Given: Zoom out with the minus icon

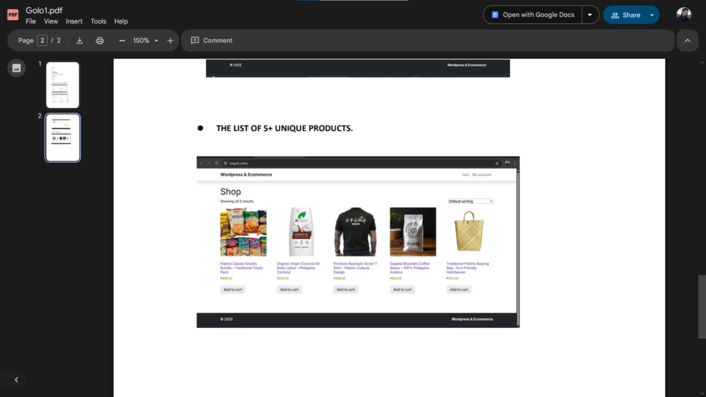Looking at the screenshot, I should 122,41.
